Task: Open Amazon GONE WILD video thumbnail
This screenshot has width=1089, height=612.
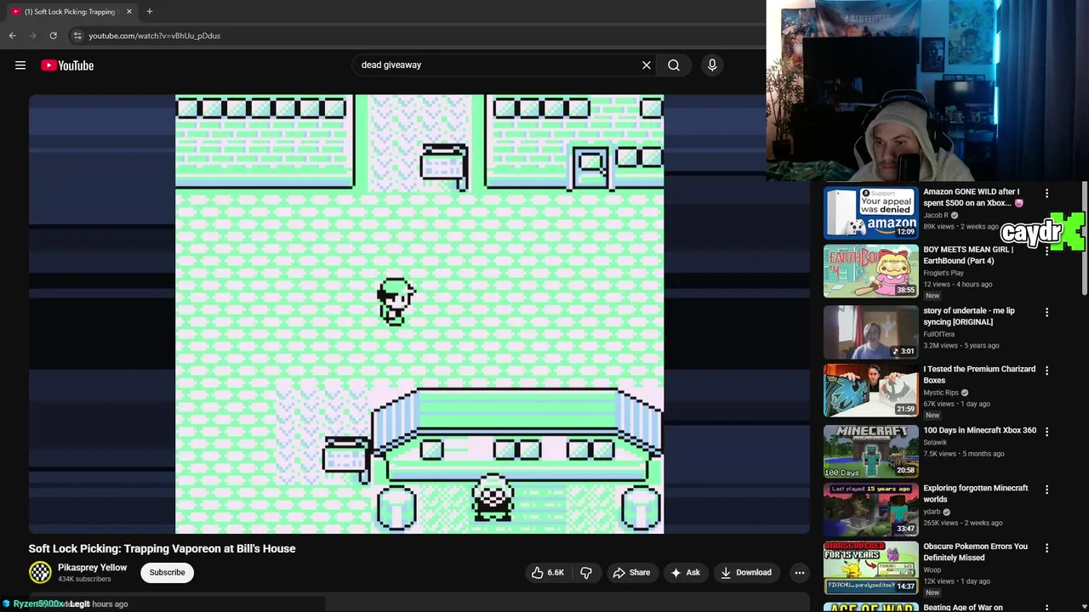Action: (870, 212)
